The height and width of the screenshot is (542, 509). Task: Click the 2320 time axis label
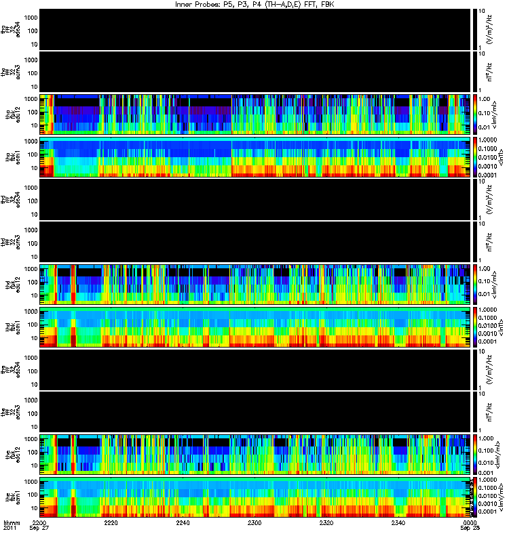pyautogui.click(x=326, y=522)
